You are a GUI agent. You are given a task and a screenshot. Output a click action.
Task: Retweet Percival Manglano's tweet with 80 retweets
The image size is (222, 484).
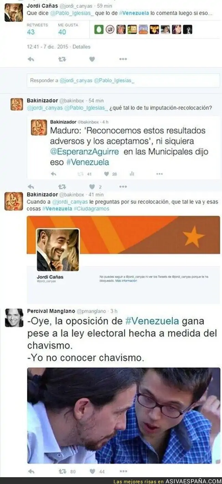tap(63, 471)
